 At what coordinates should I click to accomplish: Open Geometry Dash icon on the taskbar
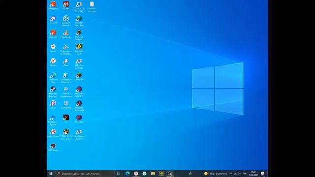[161, 174]
